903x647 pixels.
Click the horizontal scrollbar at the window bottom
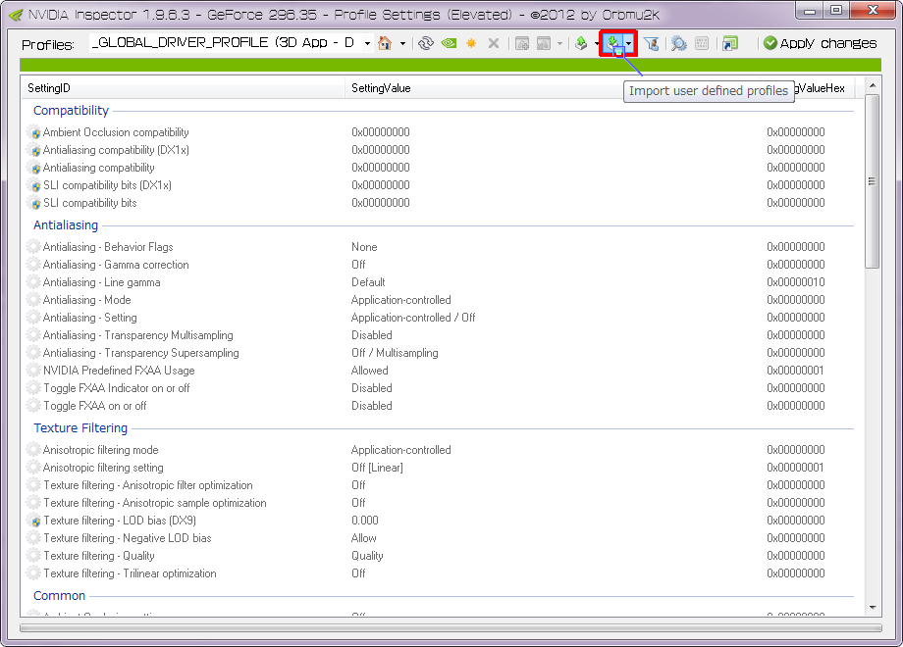pos(451,628)
